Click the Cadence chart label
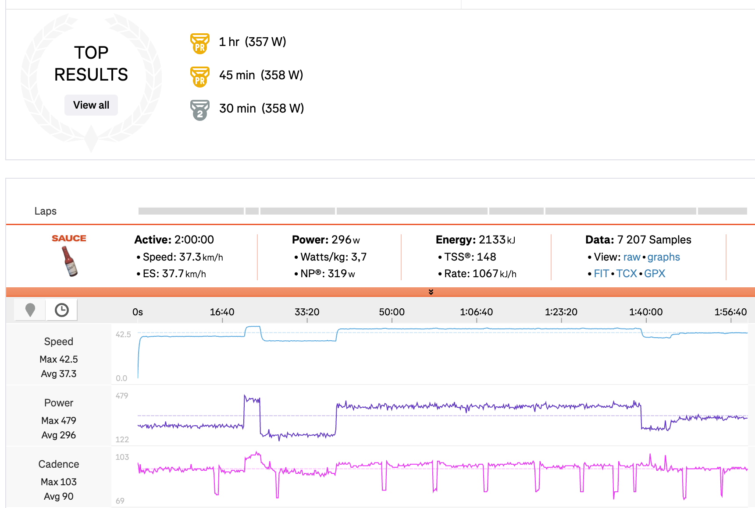Screen dimensions: 755x508 coord(59,464)
